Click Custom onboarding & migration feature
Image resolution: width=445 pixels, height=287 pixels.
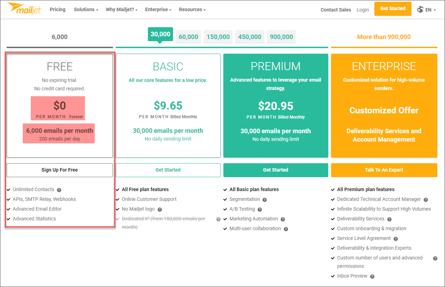(372, 229)
